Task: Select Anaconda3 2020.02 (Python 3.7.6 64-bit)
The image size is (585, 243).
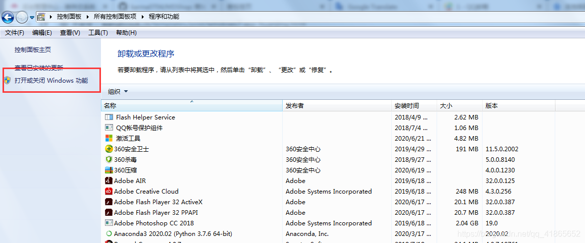Action: pyautogui.click(x=173, y=234)
